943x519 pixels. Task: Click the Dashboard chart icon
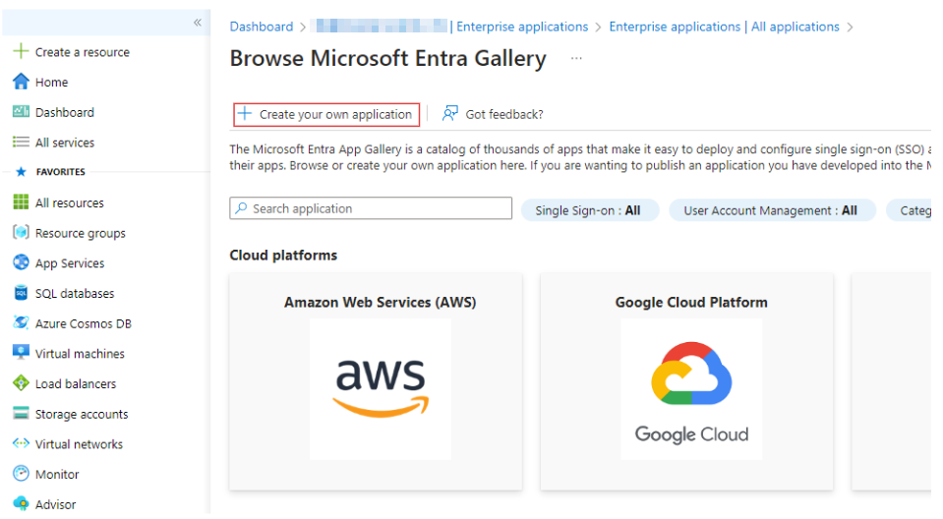[21, 111]
